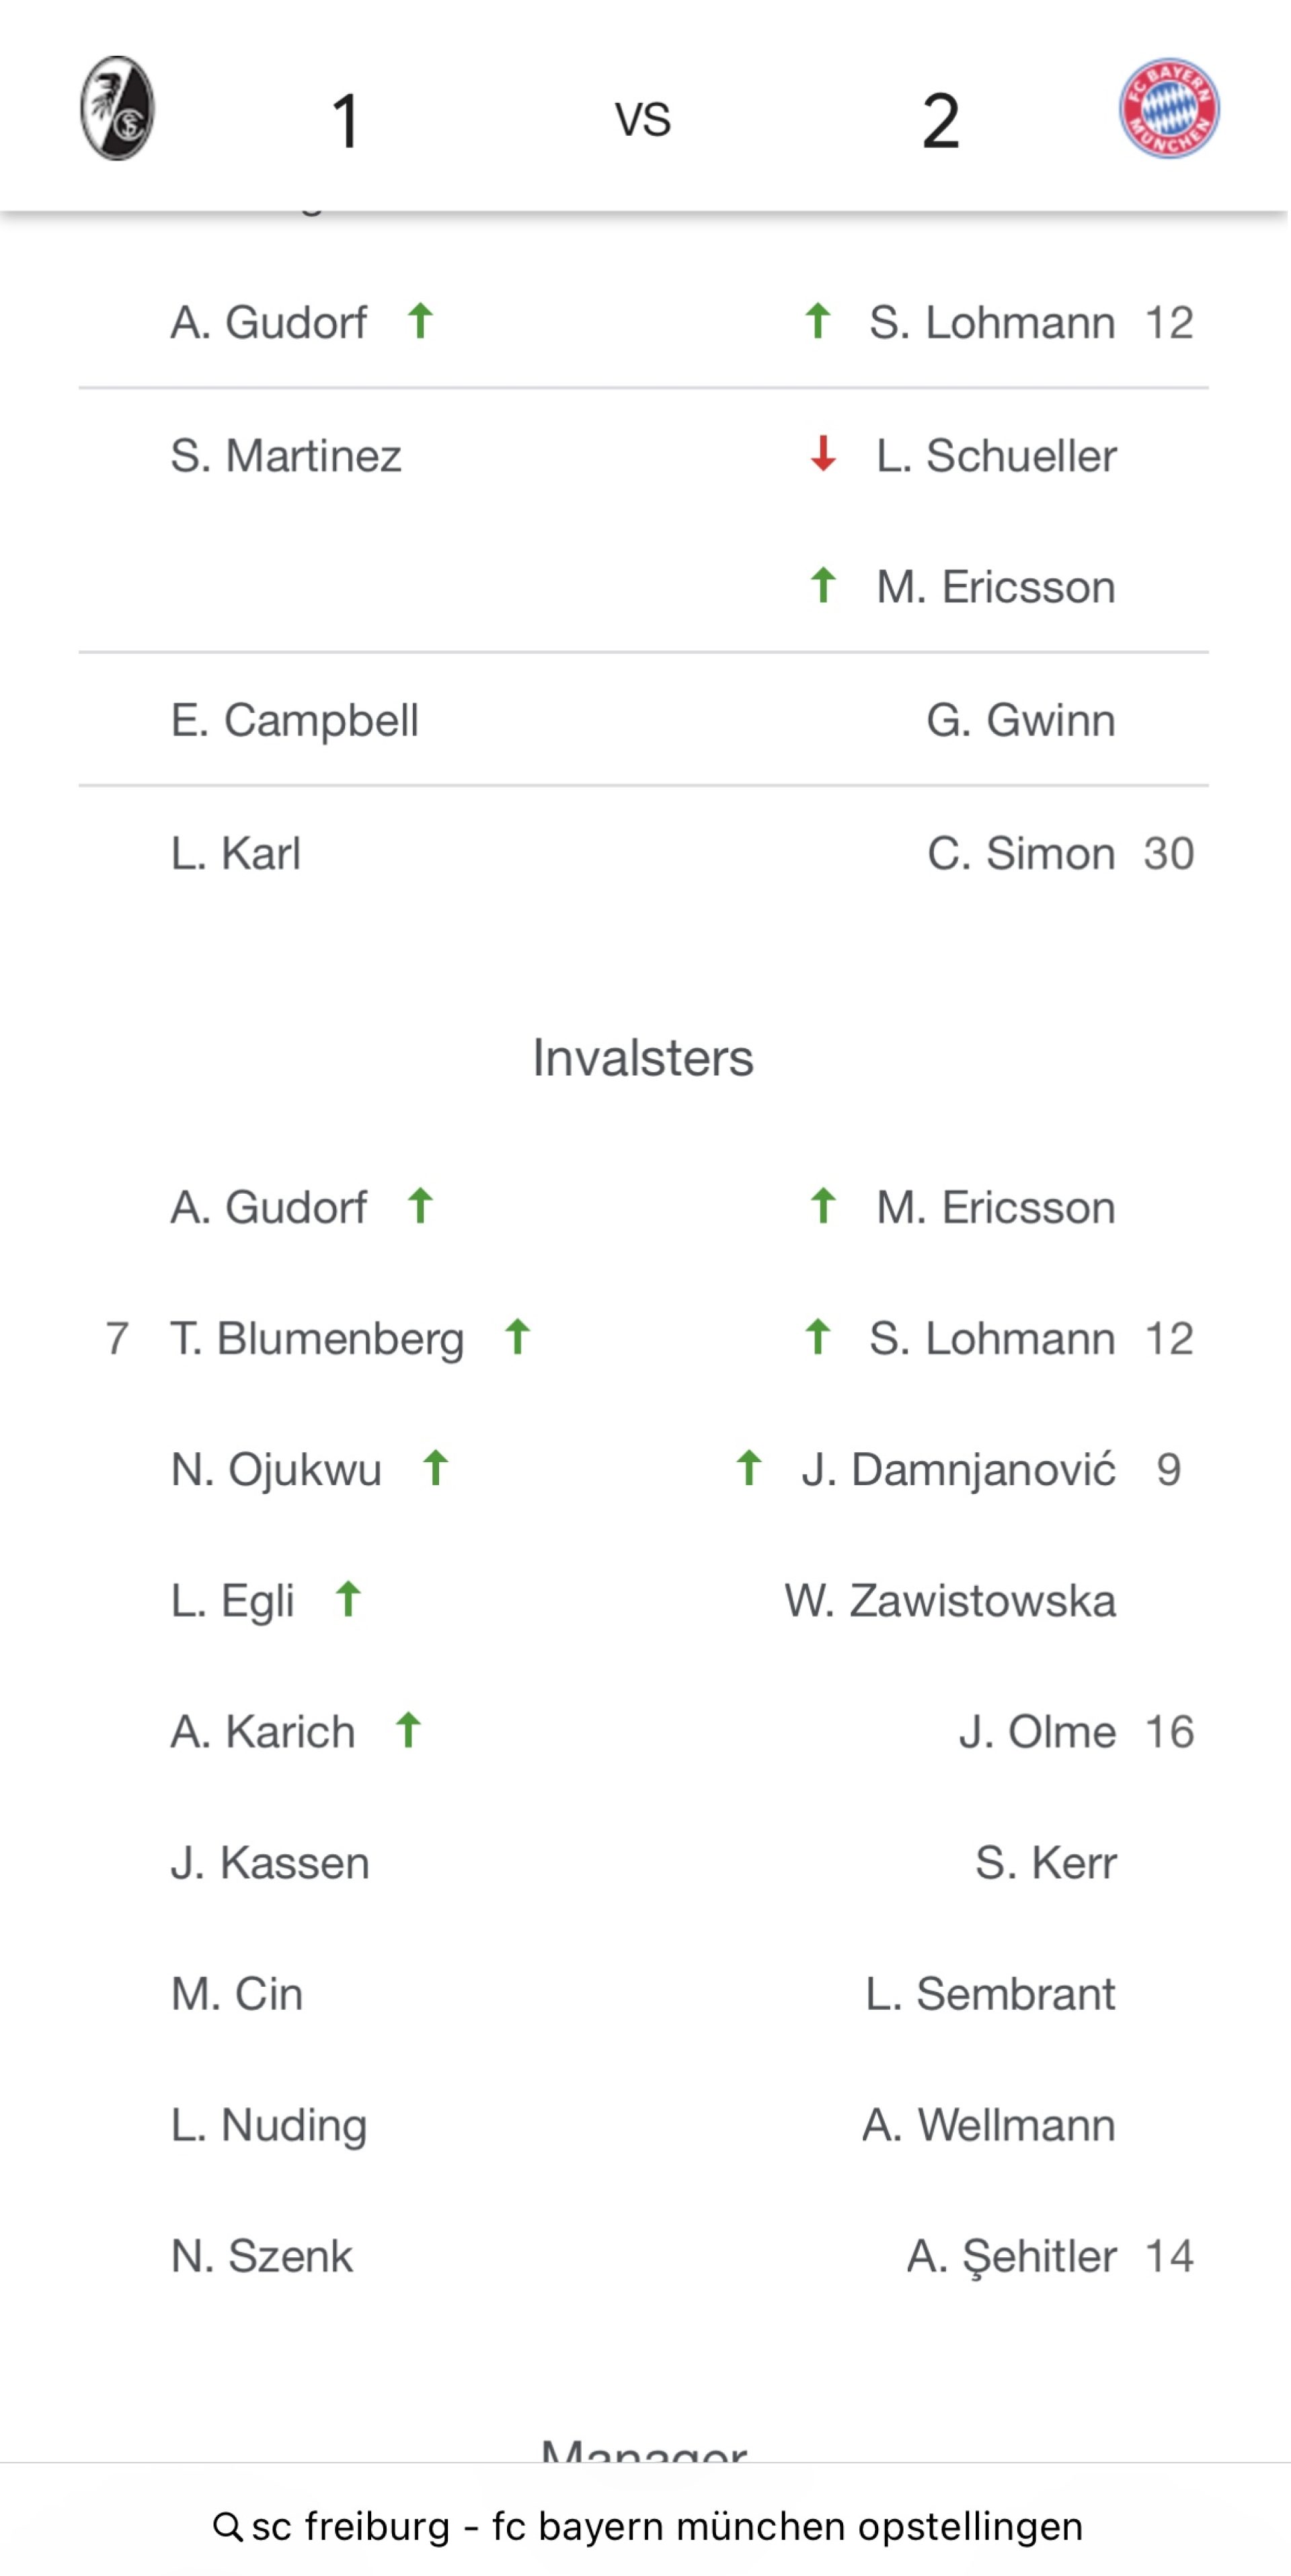View W. Zawistowska on the bench list
The height and width of the screenshot is (2576, 1291).
(x=950, y=1600)
